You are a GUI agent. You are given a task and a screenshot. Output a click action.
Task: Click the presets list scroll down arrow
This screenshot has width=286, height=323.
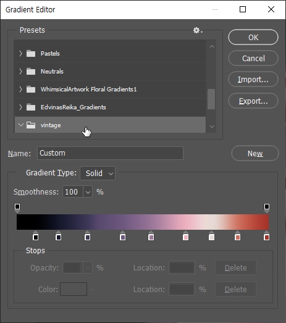[x=212, y=127]
